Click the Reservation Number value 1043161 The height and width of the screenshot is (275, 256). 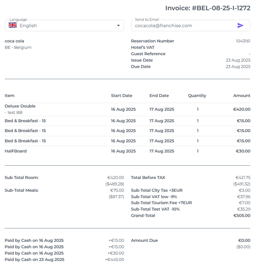click(243, 41)
